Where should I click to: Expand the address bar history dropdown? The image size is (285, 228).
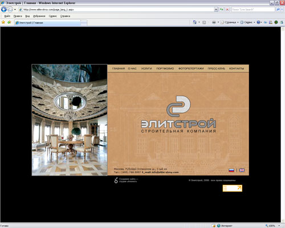[x=216, y=9]
